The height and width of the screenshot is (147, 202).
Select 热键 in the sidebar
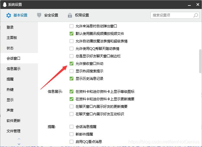coord(19,89)
